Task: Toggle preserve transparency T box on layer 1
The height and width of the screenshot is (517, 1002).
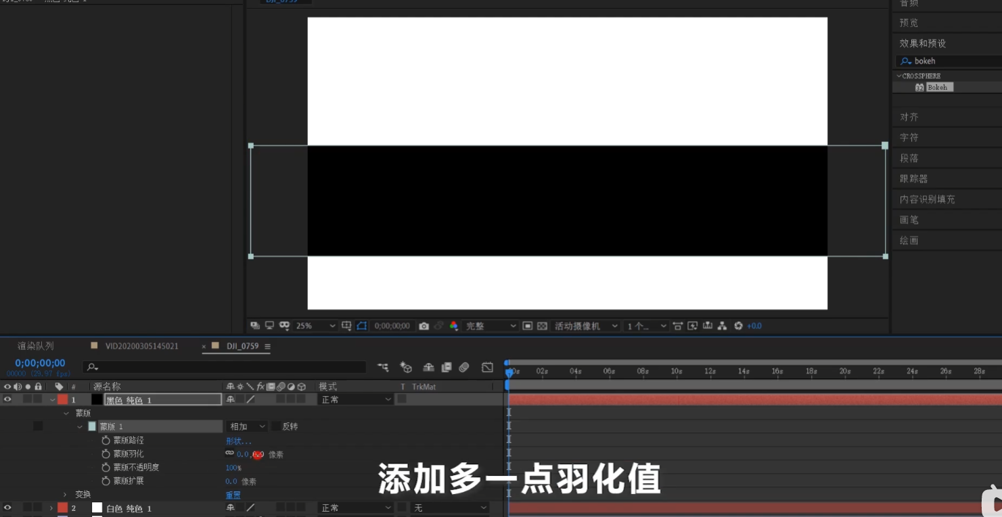Action: (x=402, y=399)
